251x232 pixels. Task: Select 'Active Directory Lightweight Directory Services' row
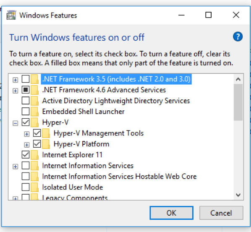[116, 101]
